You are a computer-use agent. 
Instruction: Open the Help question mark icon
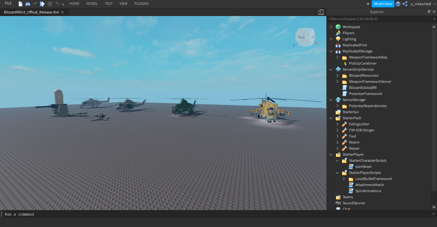[398, 4]
